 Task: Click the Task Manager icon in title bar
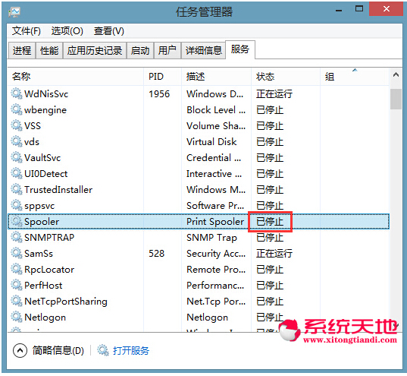[x=14, y=12]
